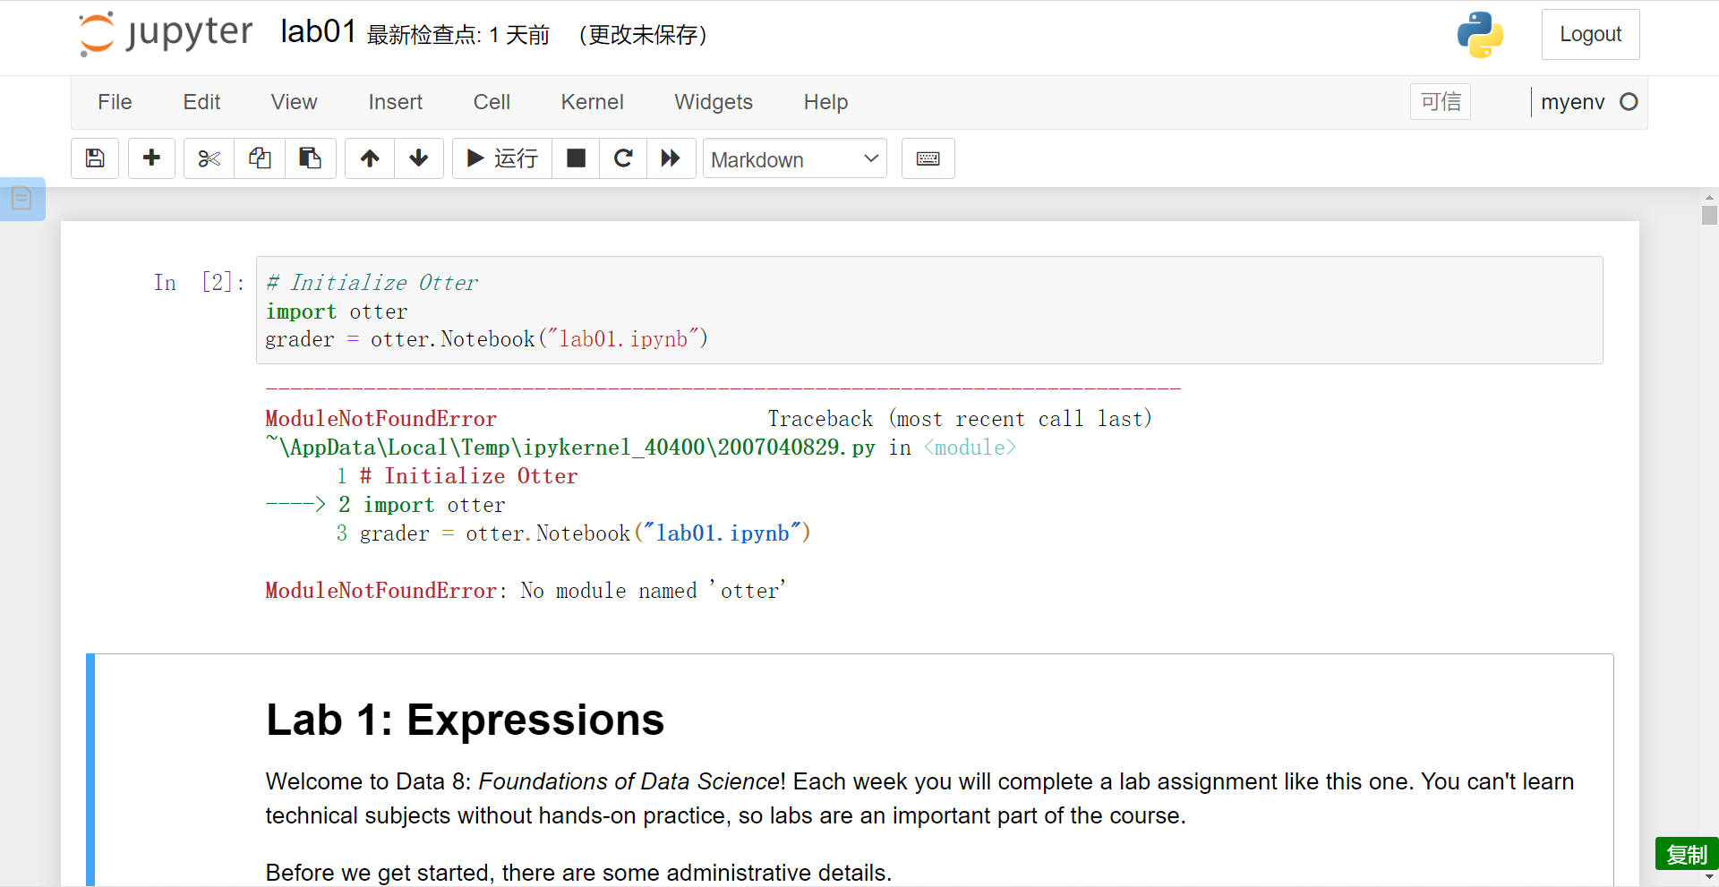
Task: Move selected cell down arrow
Action: pos(419,158)
